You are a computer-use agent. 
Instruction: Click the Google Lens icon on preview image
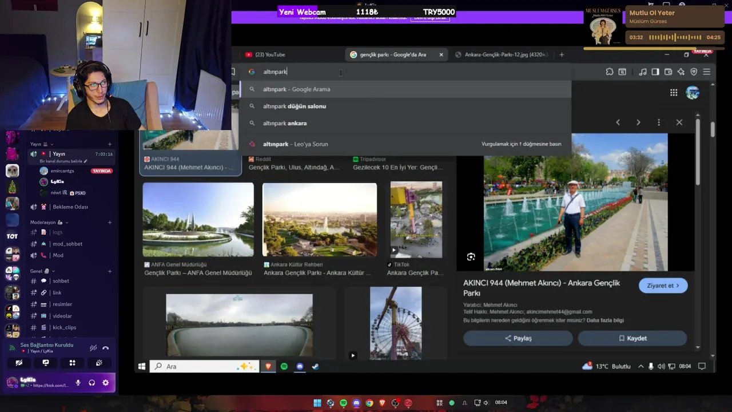pos(471,257)
